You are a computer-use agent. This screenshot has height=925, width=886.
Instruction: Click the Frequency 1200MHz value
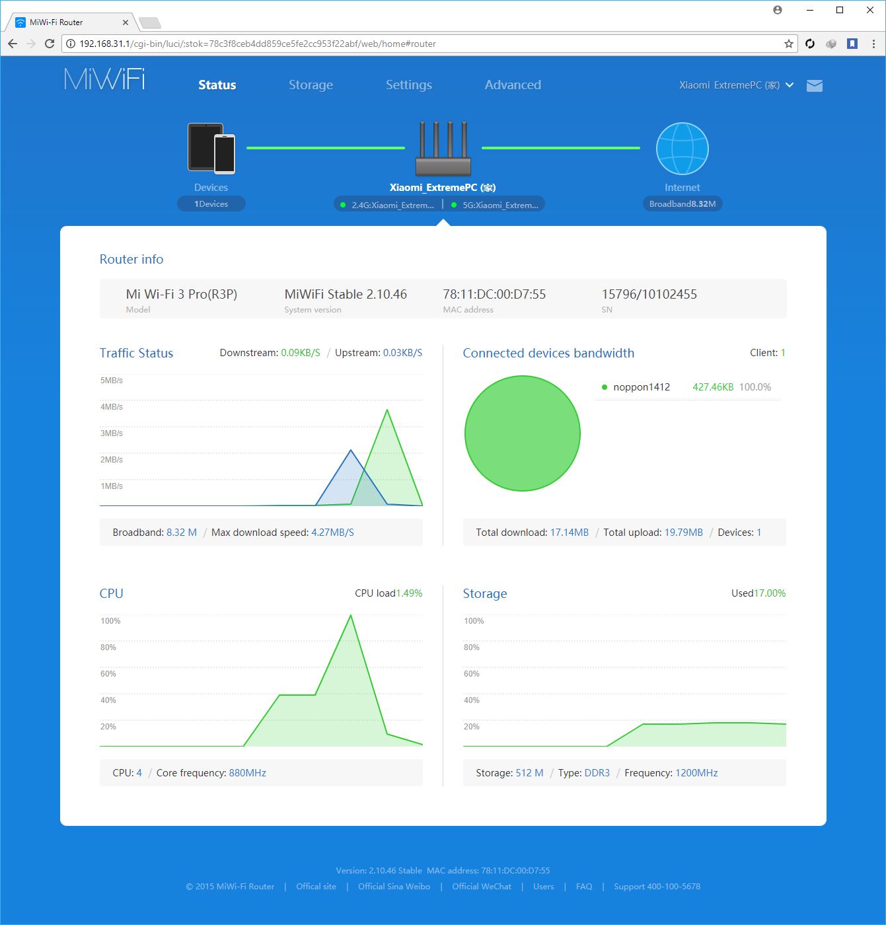click(x=696, y=773)
